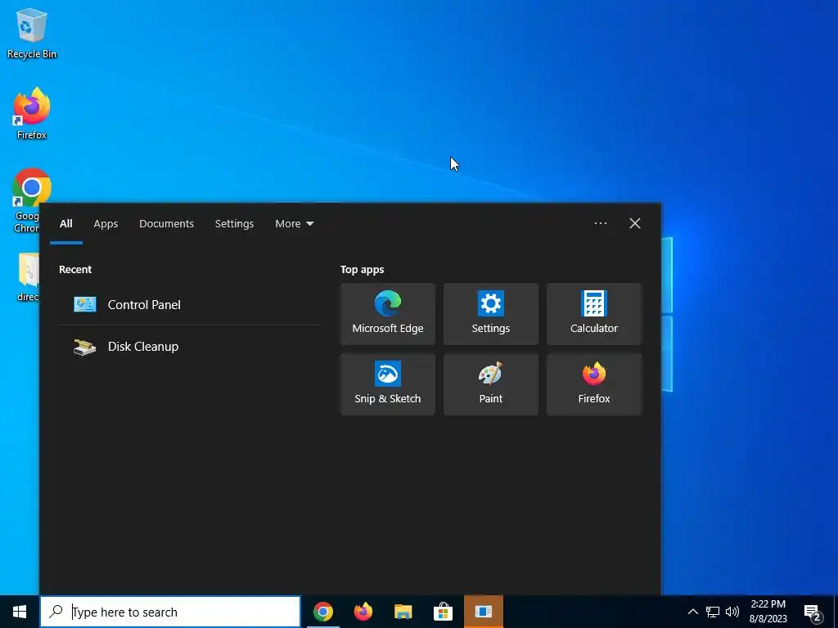This screenshot has height=628, width=838.
Task: Open the network status tray icon
Action: click(x=713, y=612)
